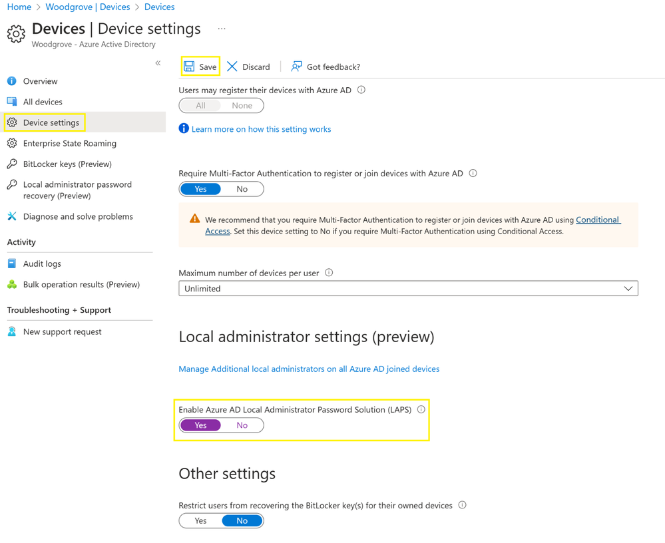Screen dimensions: 665x543
Task: Click the Audit logs icon
Action: coord(12,264)
